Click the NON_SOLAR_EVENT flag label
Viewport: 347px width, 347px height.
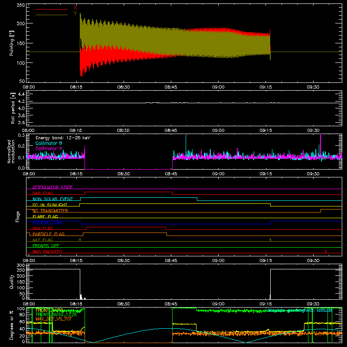tap(52, 199)
